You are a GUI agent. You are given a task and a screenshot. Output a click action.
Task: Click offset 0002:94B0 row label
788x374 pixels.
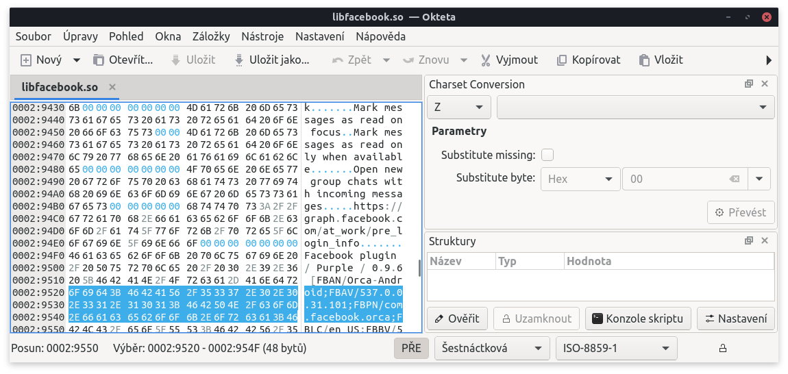tap(38, 206)
